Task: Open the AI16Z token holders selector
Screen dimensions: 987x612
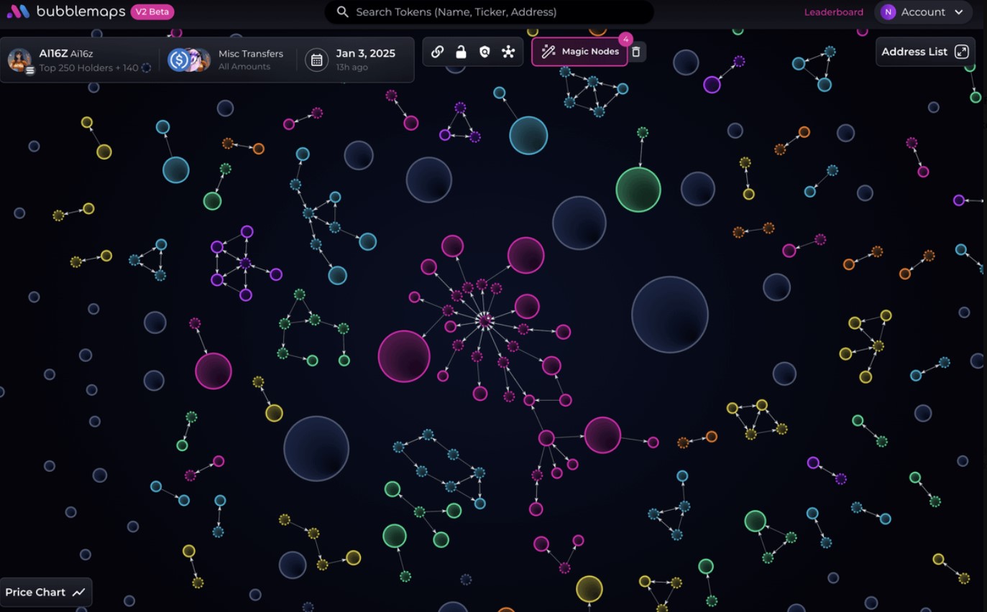Action: 80,60
